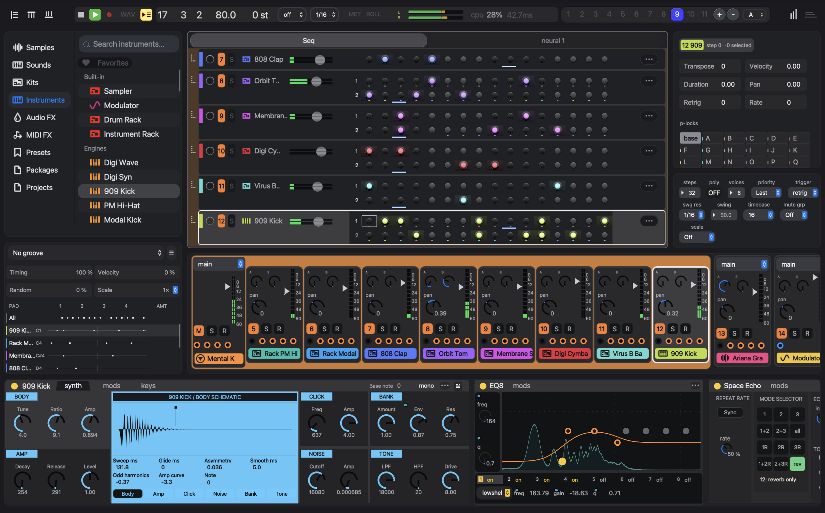Switch to the neural 1 tab
Viewport: 825px width, 513px height.
click(x=553, y=41)
